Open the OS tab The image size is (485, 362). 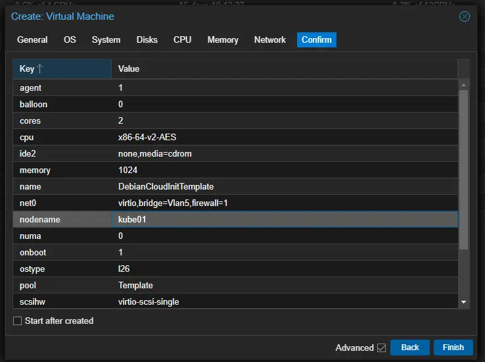tap(70, 39)
